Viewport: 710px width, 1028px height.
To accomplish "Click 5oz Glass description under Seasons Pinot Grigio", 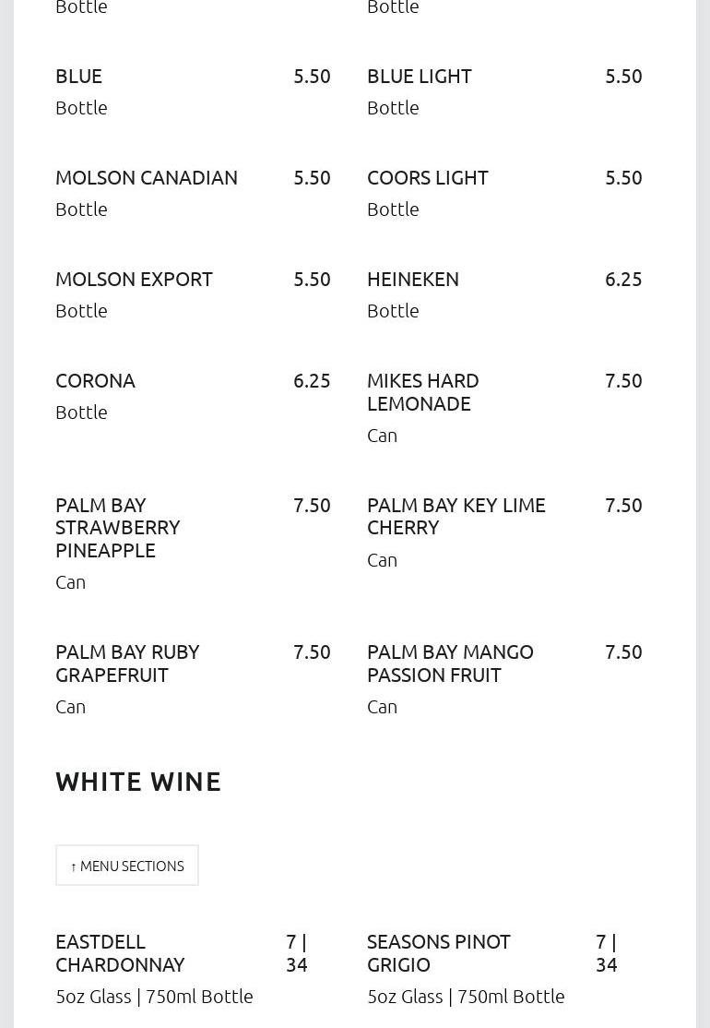I will pyautogui.click(x=466, y=997).
